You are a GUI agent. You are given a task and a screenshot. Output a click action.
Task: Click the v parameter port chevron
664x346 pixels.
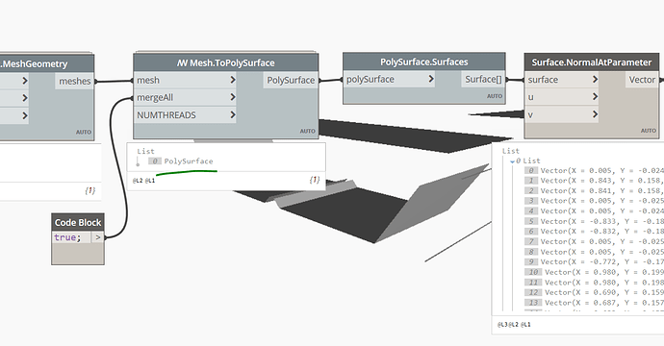[x=595, y=114]
